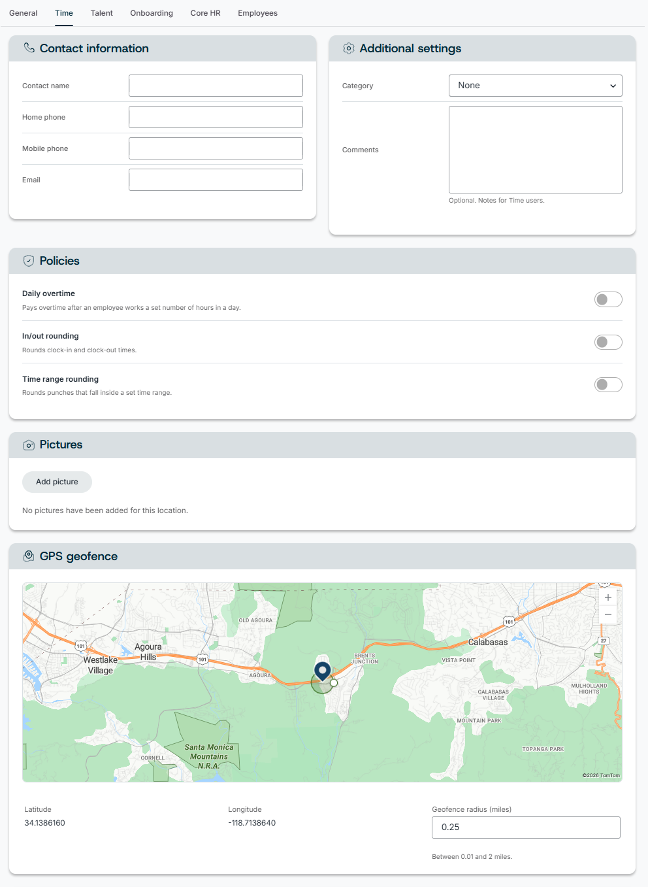
Task: Click the Calabasas label on map
Action: click(488, 642)
